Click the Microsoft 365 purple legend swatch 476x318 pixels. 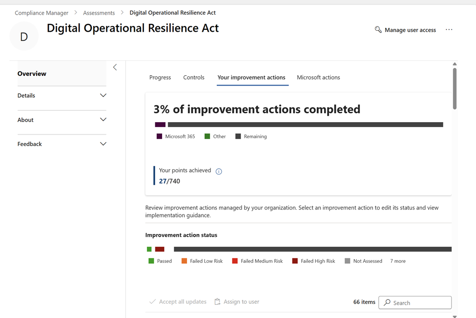[x=159, y=137]
